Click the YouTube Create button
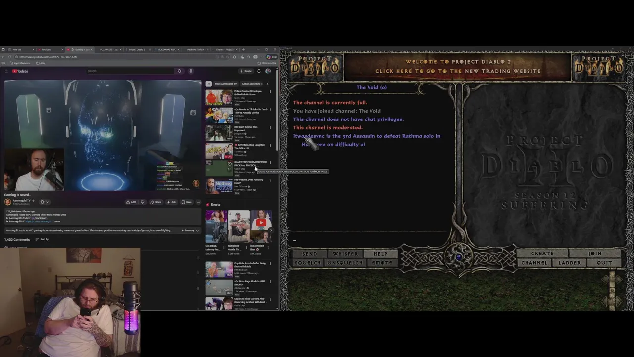This screenshot has width=634, height=357. [x=246, y=71]
